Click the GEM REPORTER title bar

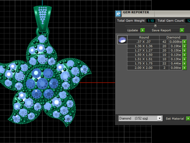click(x=152, y=14)
